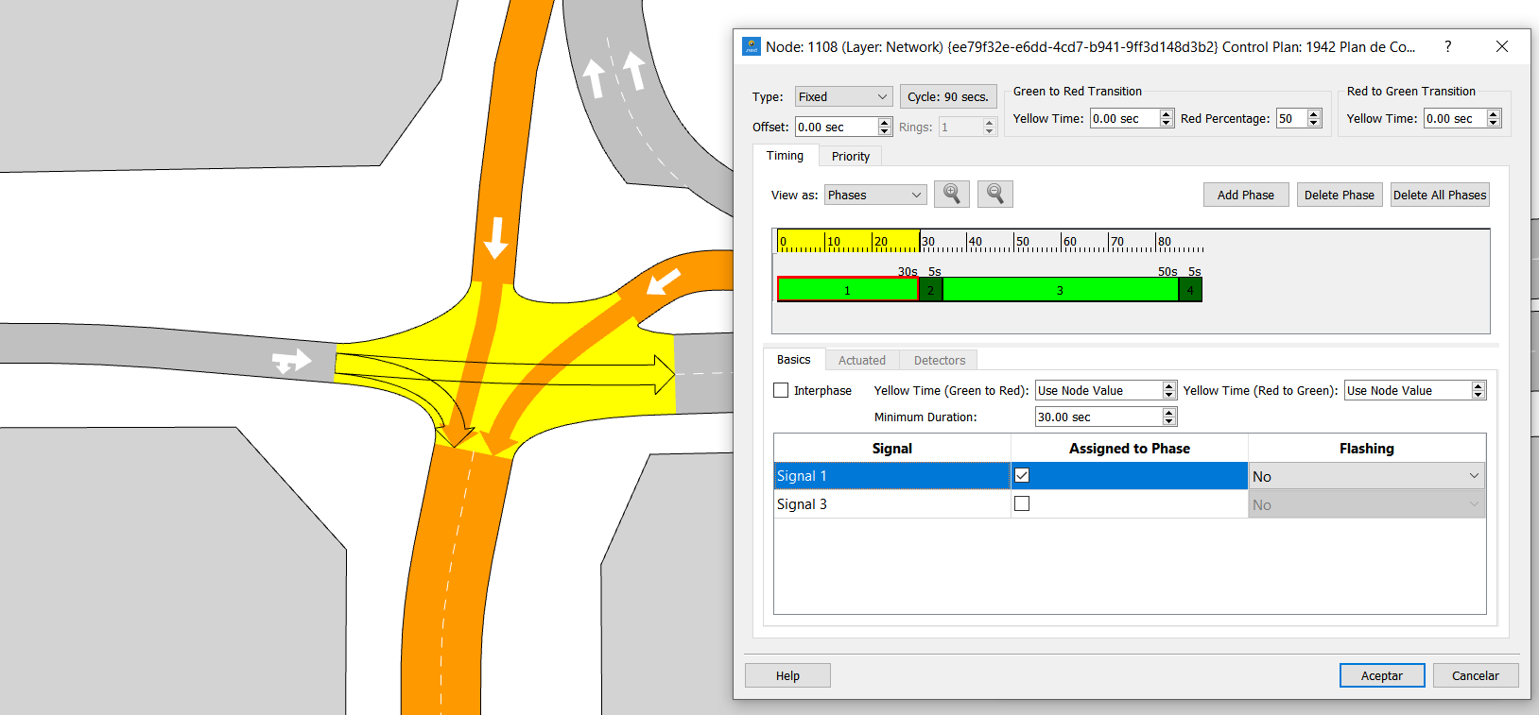Click the zoom in magnifier button

(951, 194)
